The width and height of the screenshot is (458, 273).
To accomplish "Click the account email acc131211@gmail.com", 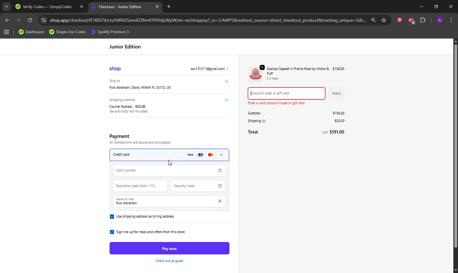I will [x=208, y=69].
